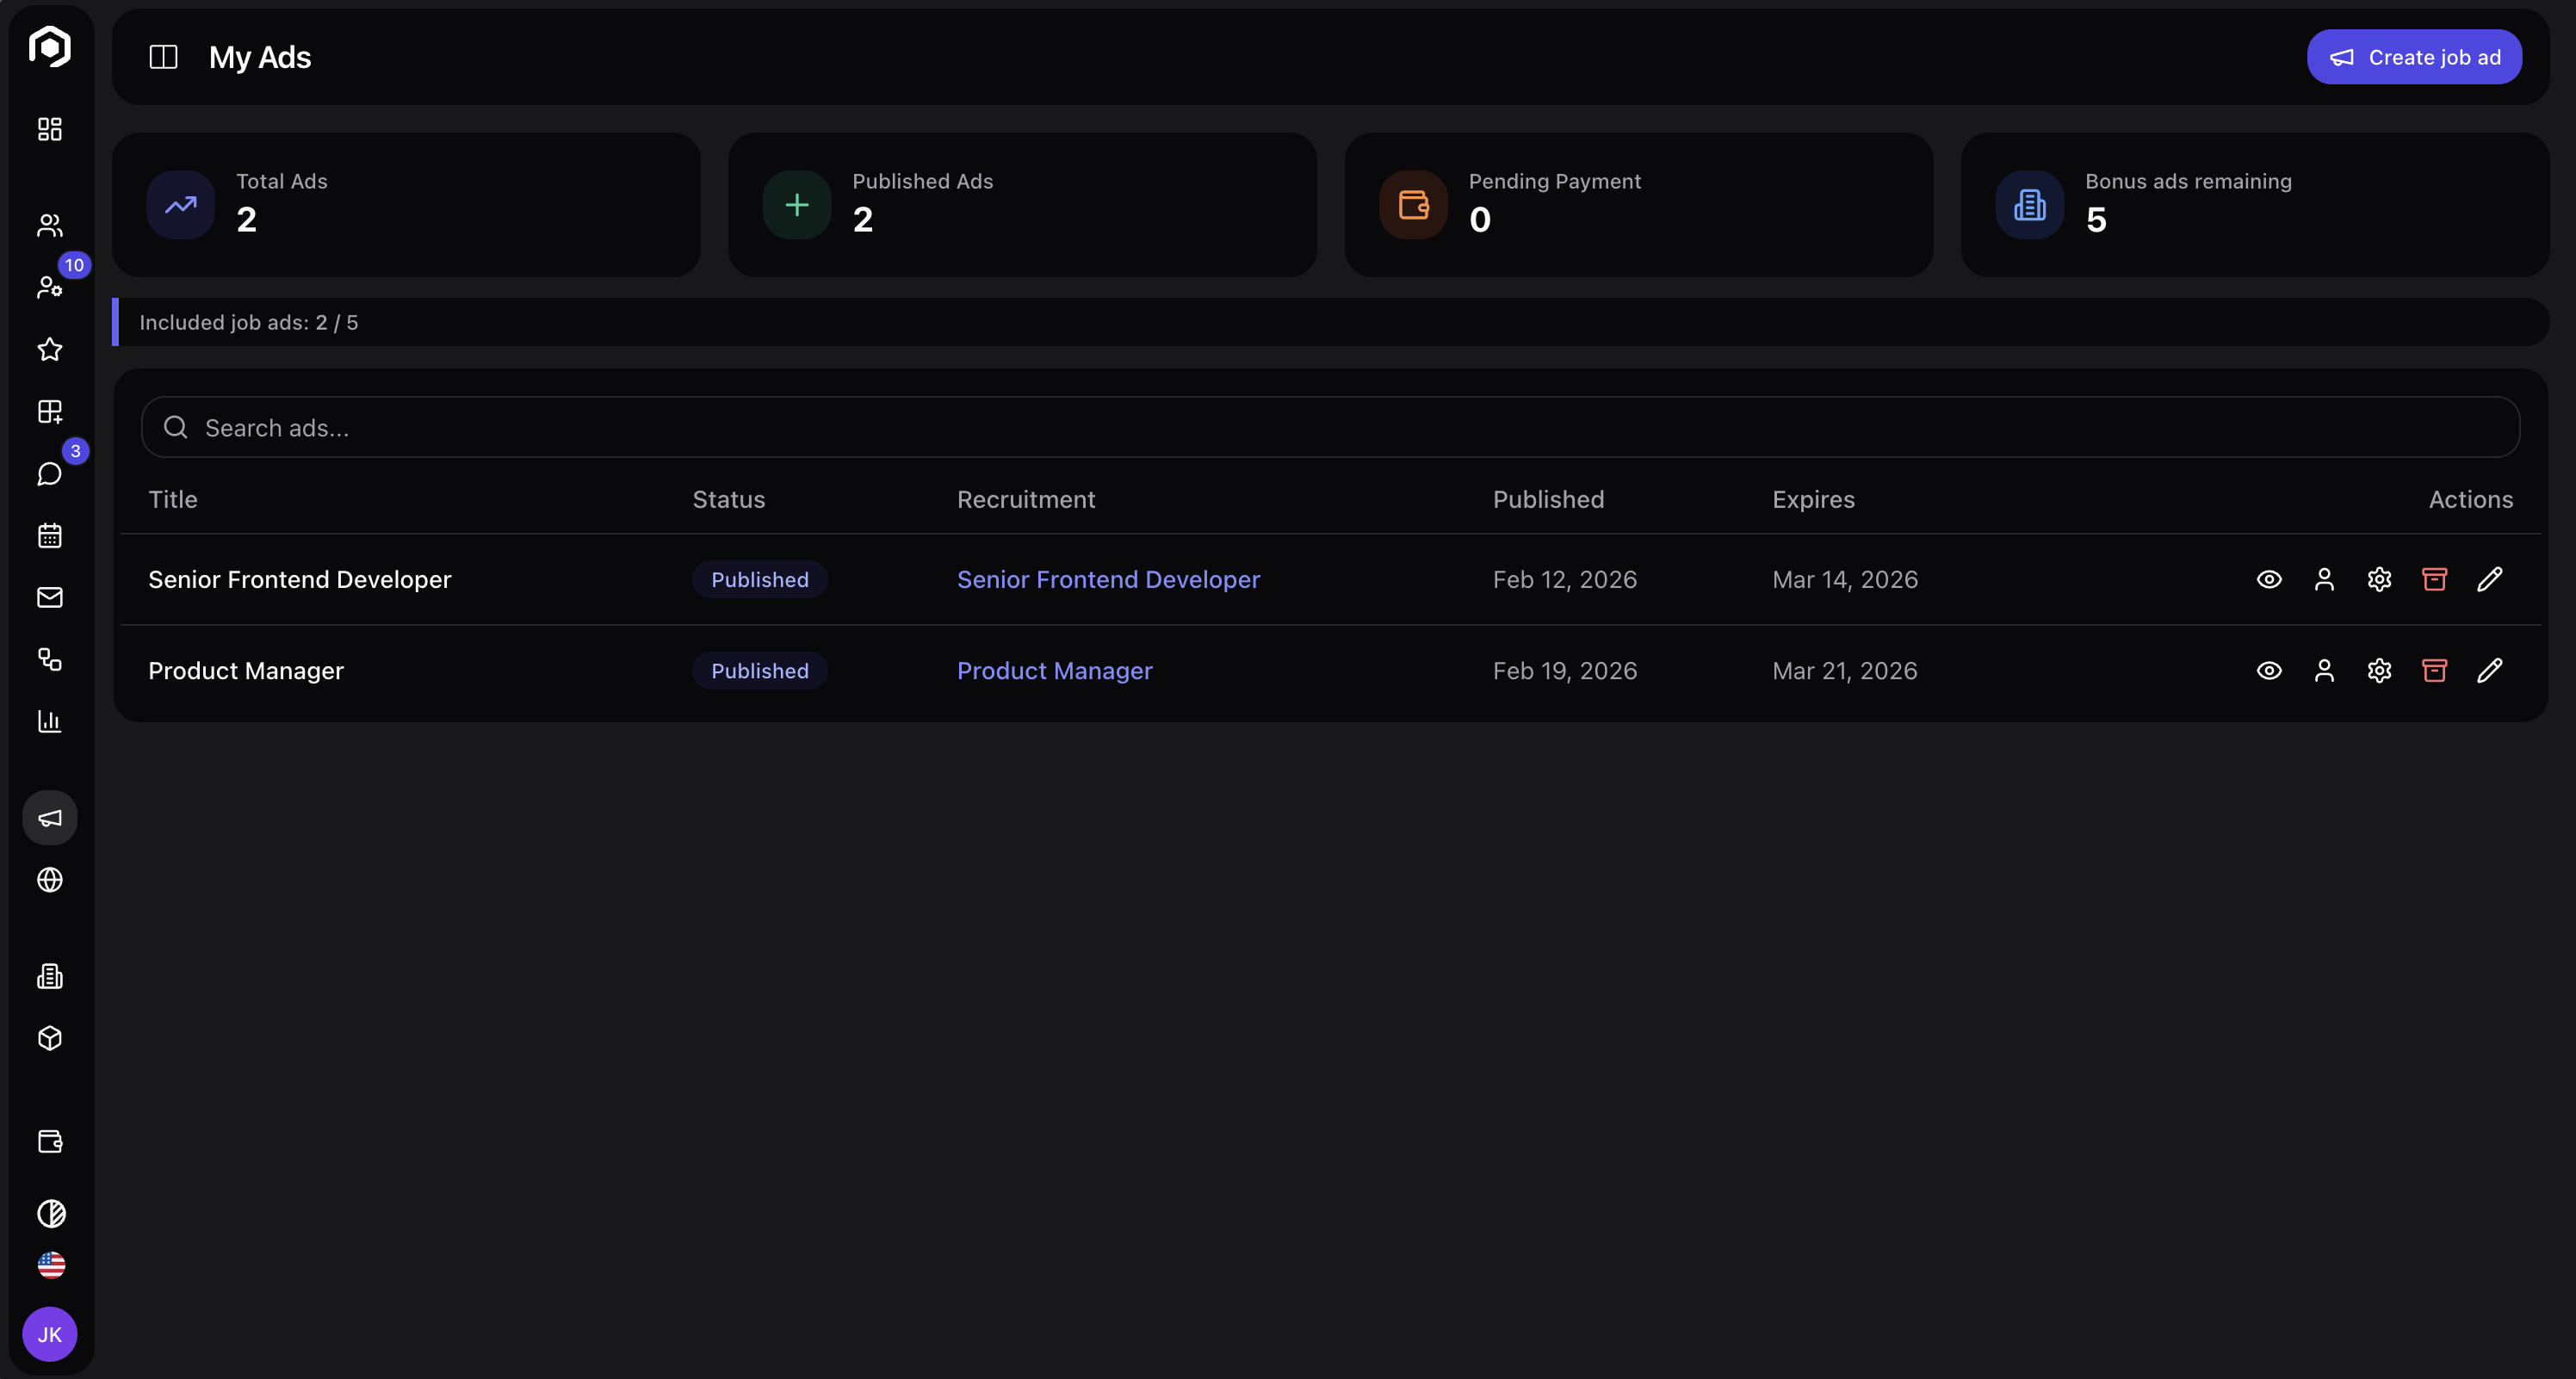Image resolution: width=2576 pixels, height=1379 pixels.
Task: Switch language via the US flag icon
Action: (49, 1264)
